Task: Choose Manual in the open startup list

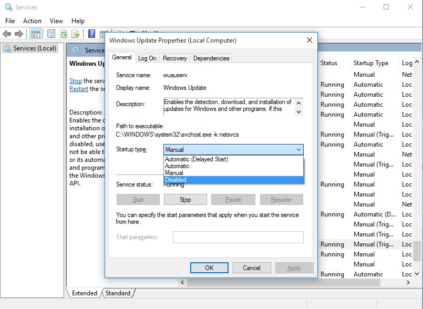Action: coord(233,173)
